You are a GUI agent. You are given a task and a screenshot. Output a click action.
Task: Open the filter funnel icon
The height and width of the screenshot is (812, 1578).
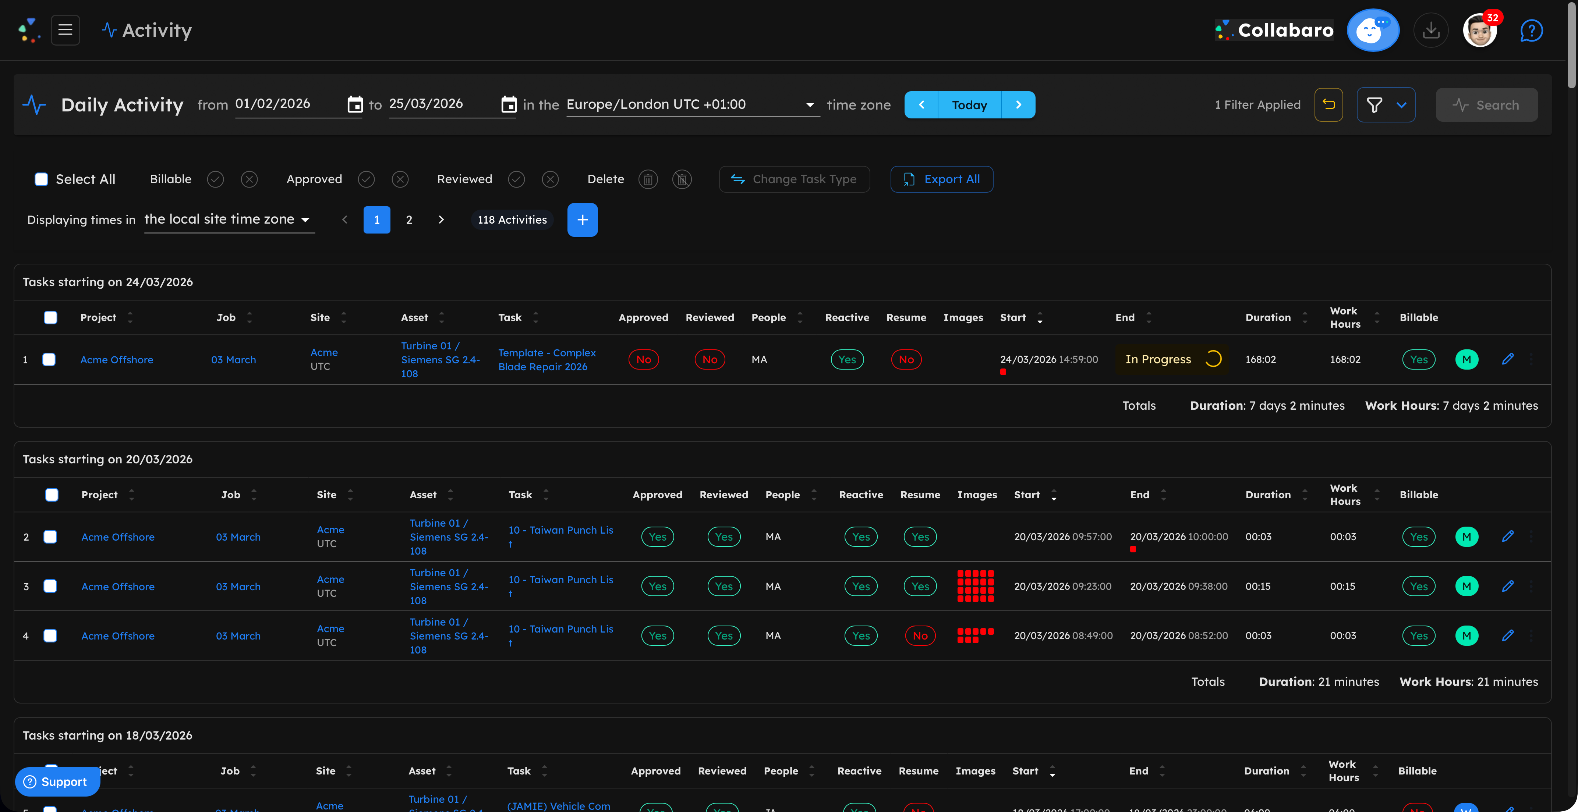click(1376, 104)
